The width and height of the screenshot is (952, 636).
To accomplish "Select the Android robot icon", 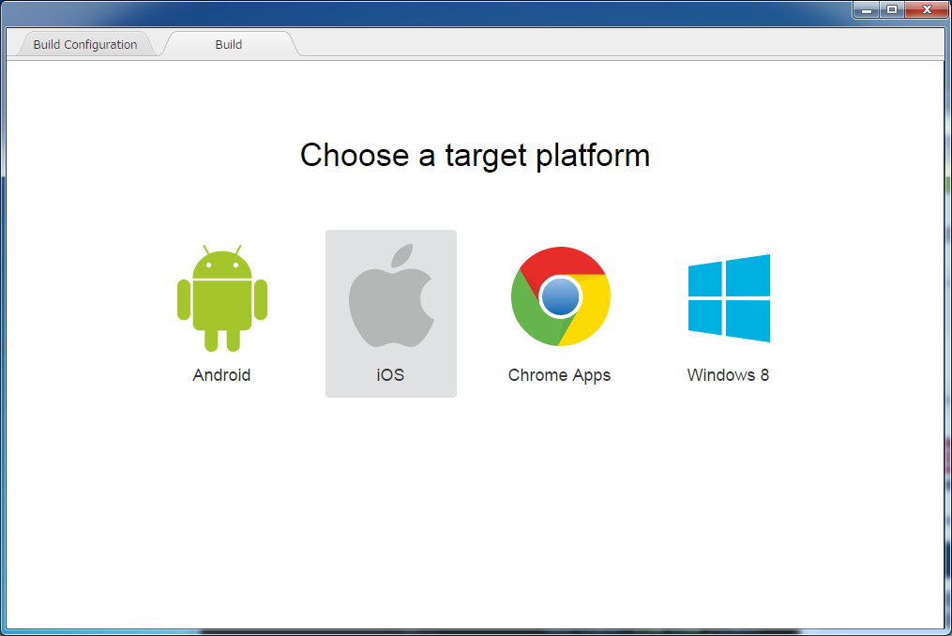I will [x=222, y=300].
